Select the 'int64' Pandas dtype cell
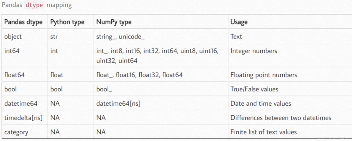Viewport: 352px width, 141px height. pos(12,51)
